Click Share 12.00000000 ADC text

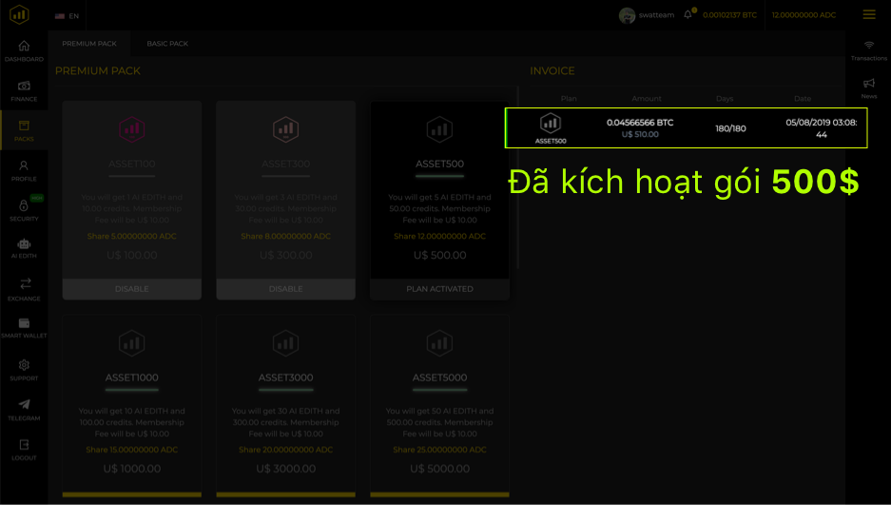pos(440,236)
